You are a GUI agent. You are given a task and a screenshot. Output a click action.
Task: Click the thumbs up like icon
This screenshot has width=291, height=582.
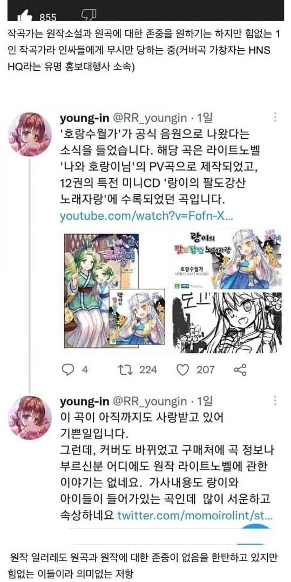[26, 16]
